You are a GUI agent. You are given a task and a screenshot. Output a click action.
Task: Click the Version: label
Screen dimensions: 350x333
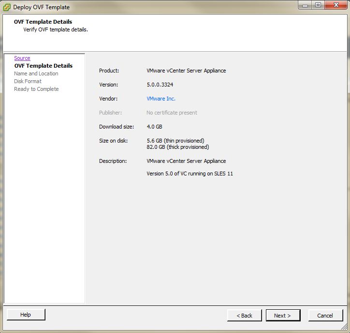pos(108,85)
